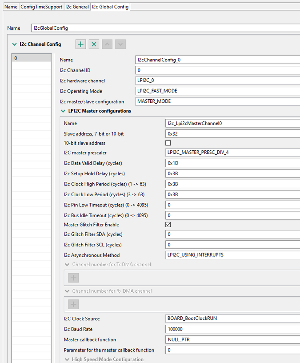Open the I2C Clock Source dropdown
Image resolution: width=300 pixels, height=363 pixels.
[232, 319]
